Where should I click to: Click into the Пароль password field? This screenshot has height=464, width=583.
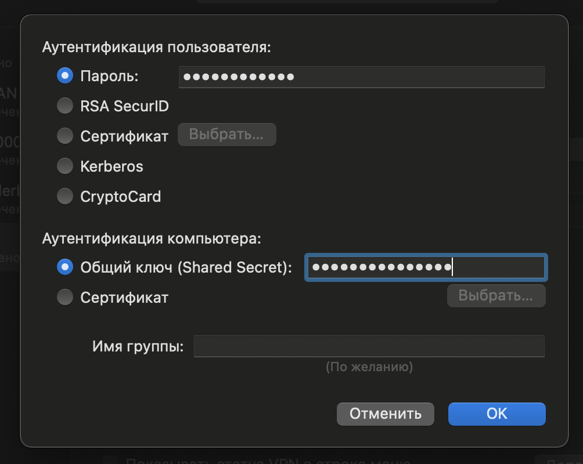pyautogui.click(x=361, y=77)
